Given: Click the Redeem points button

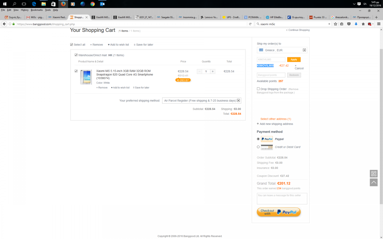Looking at the screenshot, I should click(294, 75).
